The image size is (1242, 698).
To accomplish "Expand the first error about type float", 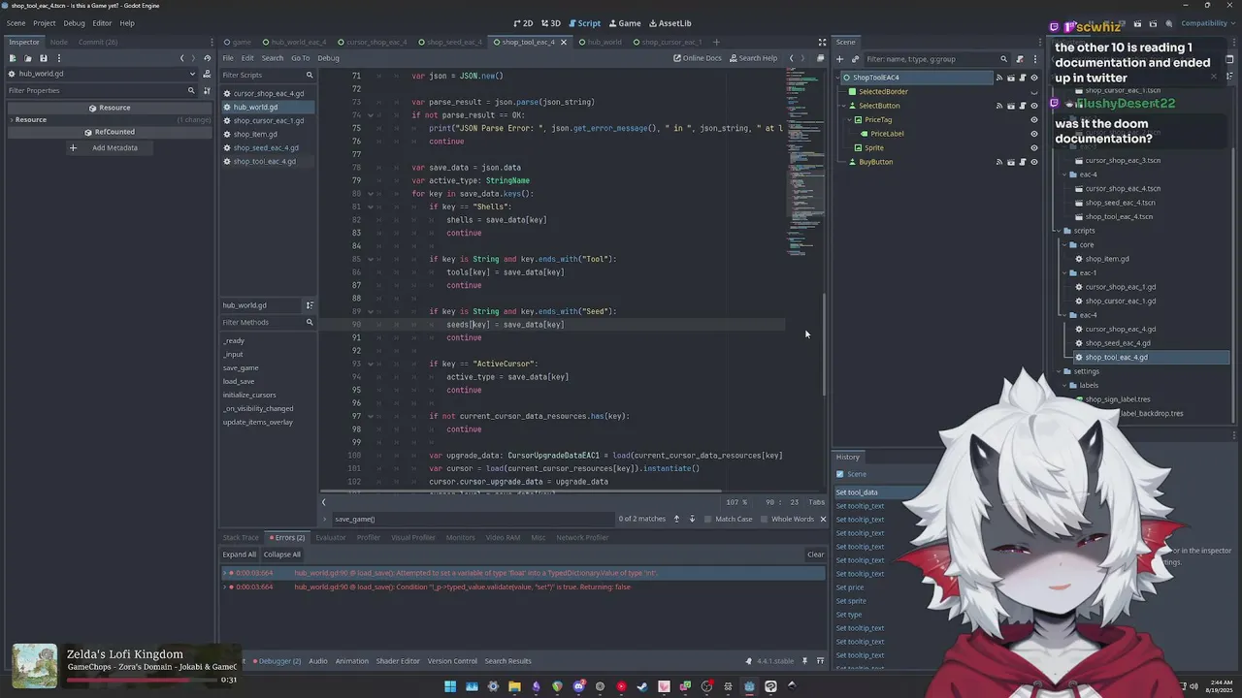I will (225, 573).
